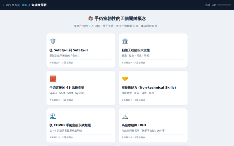Click the completion progress bar
Viewport: 234px width, 146px height.
pyautogui.click(x=224, y=5)
